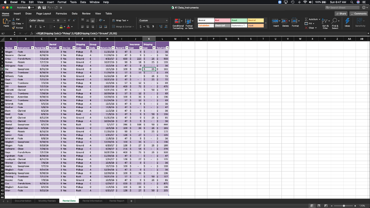Click the yellow fill color bucket
This screenshot has width=370, height=208.
pyautogui.click(x=61, y=27)
